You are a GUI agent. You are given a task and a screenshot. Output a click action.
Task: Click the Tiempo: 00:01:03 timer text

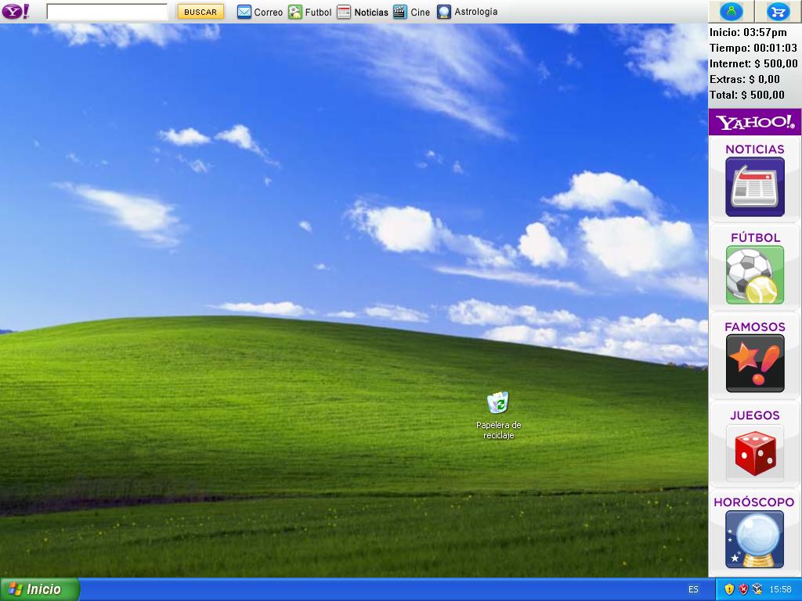753,48
